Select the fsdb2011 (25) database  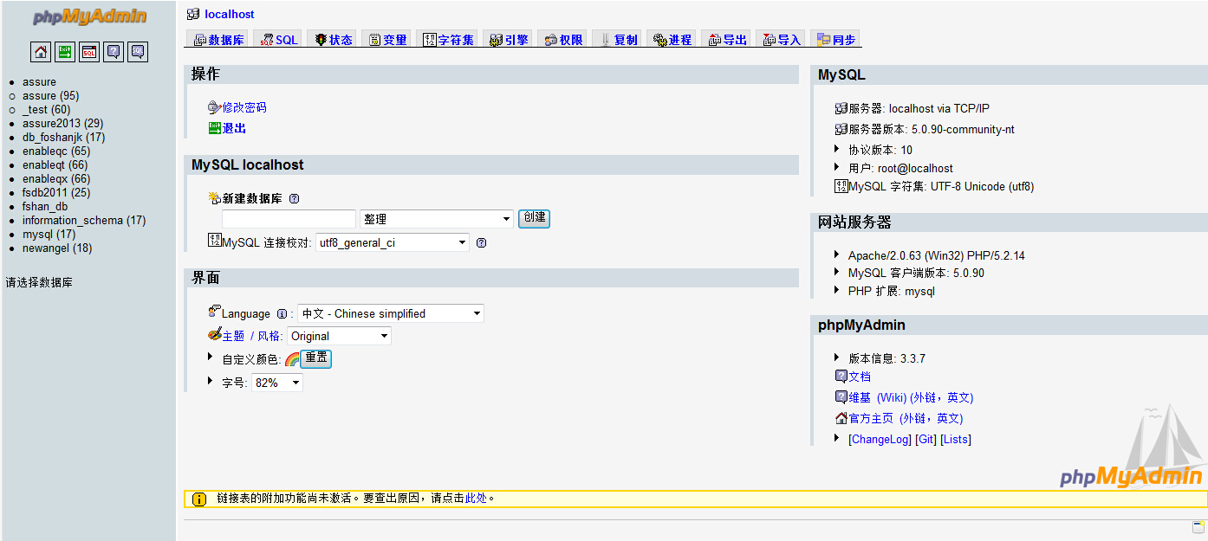(x=56, y=193)
